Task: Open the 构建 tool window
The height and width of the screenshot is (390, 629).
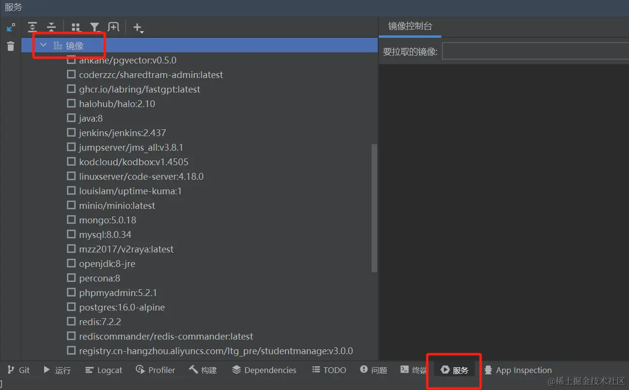Action: pos(203,370)
